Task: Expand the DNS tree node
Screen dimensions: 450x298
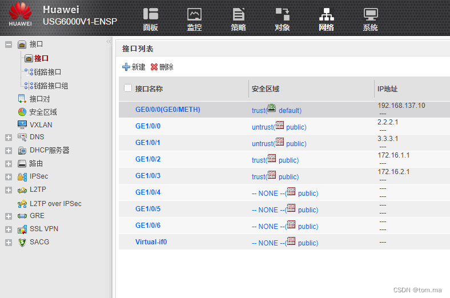Action: (9, 138)
